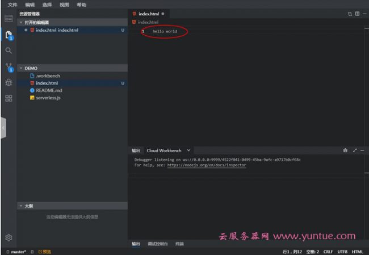Open the Extensions grid icon

(9, 98)
